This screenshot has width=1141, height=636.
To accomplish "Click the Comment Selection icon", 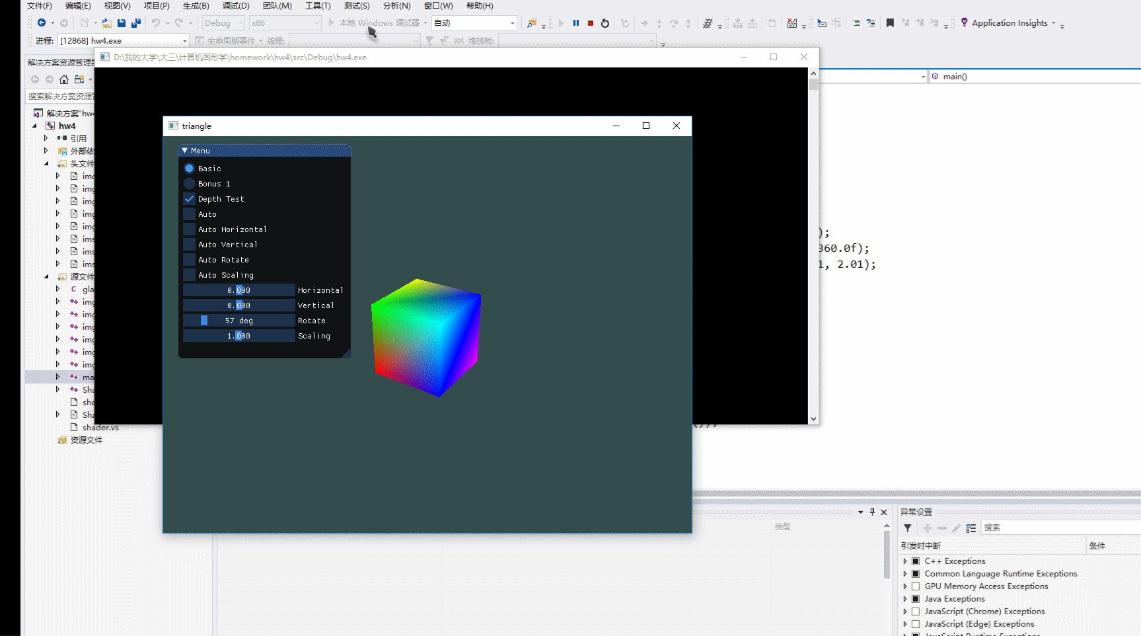I will [x=822, y=23].
